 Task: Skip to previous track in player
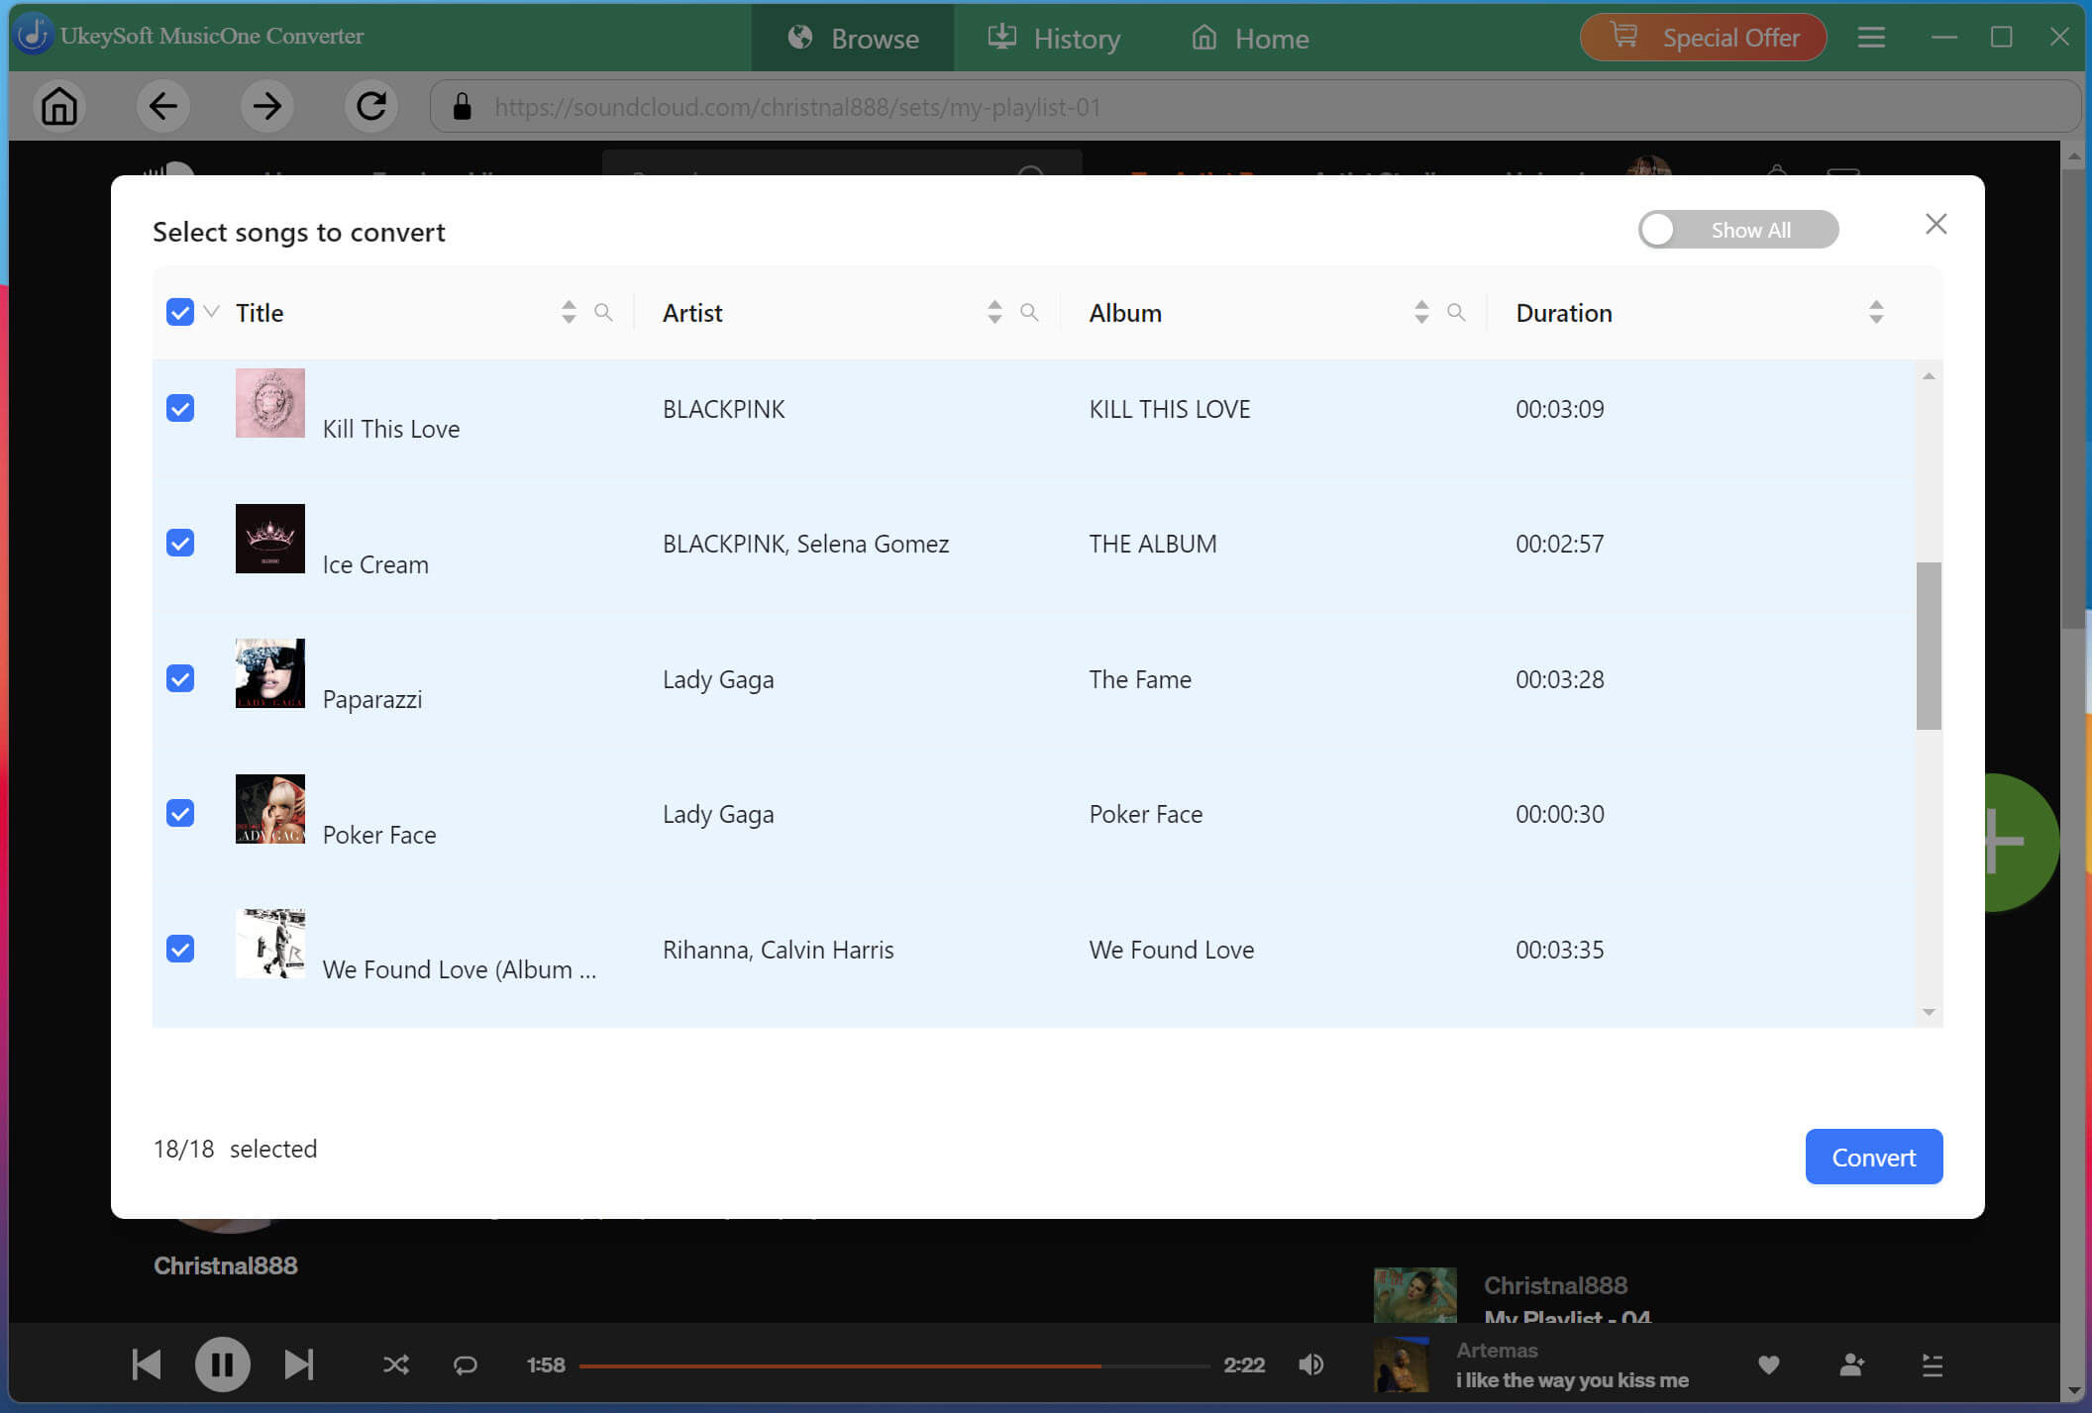click(x=147, y=1364)
